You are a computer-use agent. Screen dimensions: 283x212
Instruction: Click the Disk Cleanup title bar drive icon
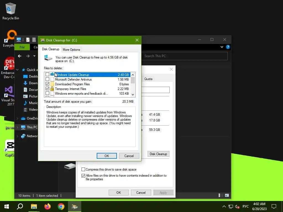coord(42,40)
